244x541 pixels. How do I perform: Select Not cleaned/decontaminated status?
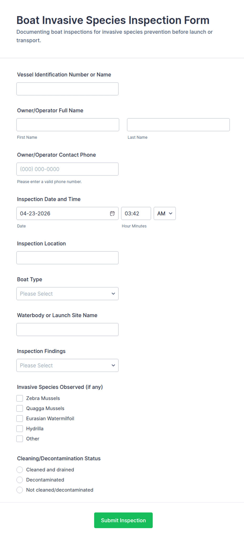(20, 490)
